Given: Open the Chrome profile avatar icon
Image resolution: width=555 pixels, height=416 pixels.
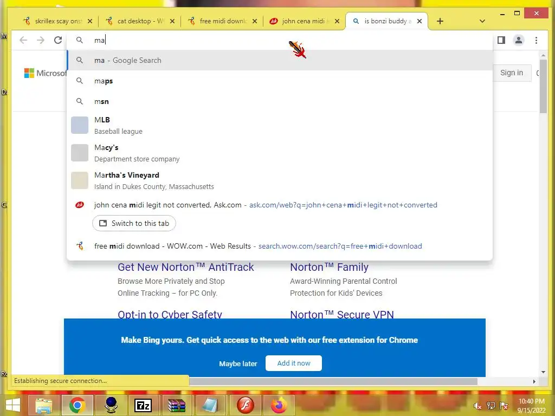Looking at the screenshot, I should (x=519, y=40).
